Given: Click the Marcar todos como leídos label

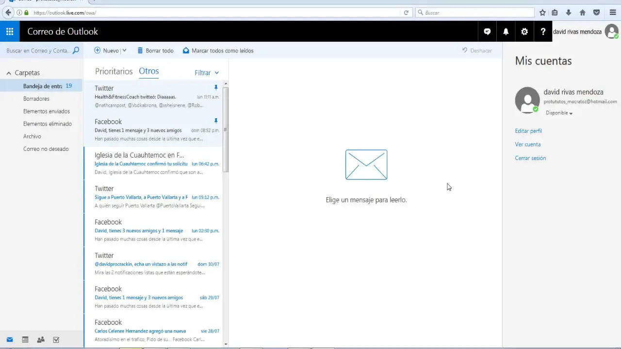Looking at the screenshot, I should coord(222,50).
